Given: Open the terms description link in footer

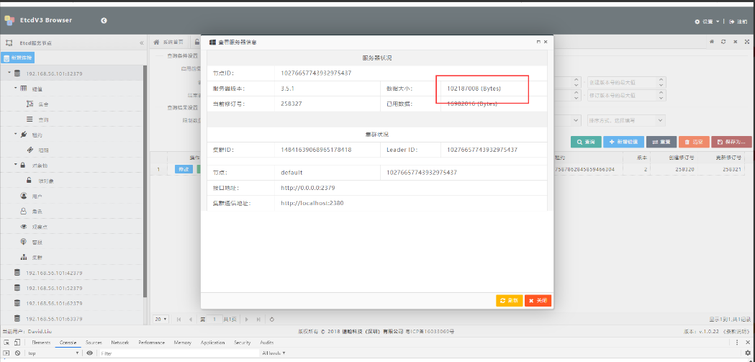Looking at the screenshot, I should [x=736, y=332].
